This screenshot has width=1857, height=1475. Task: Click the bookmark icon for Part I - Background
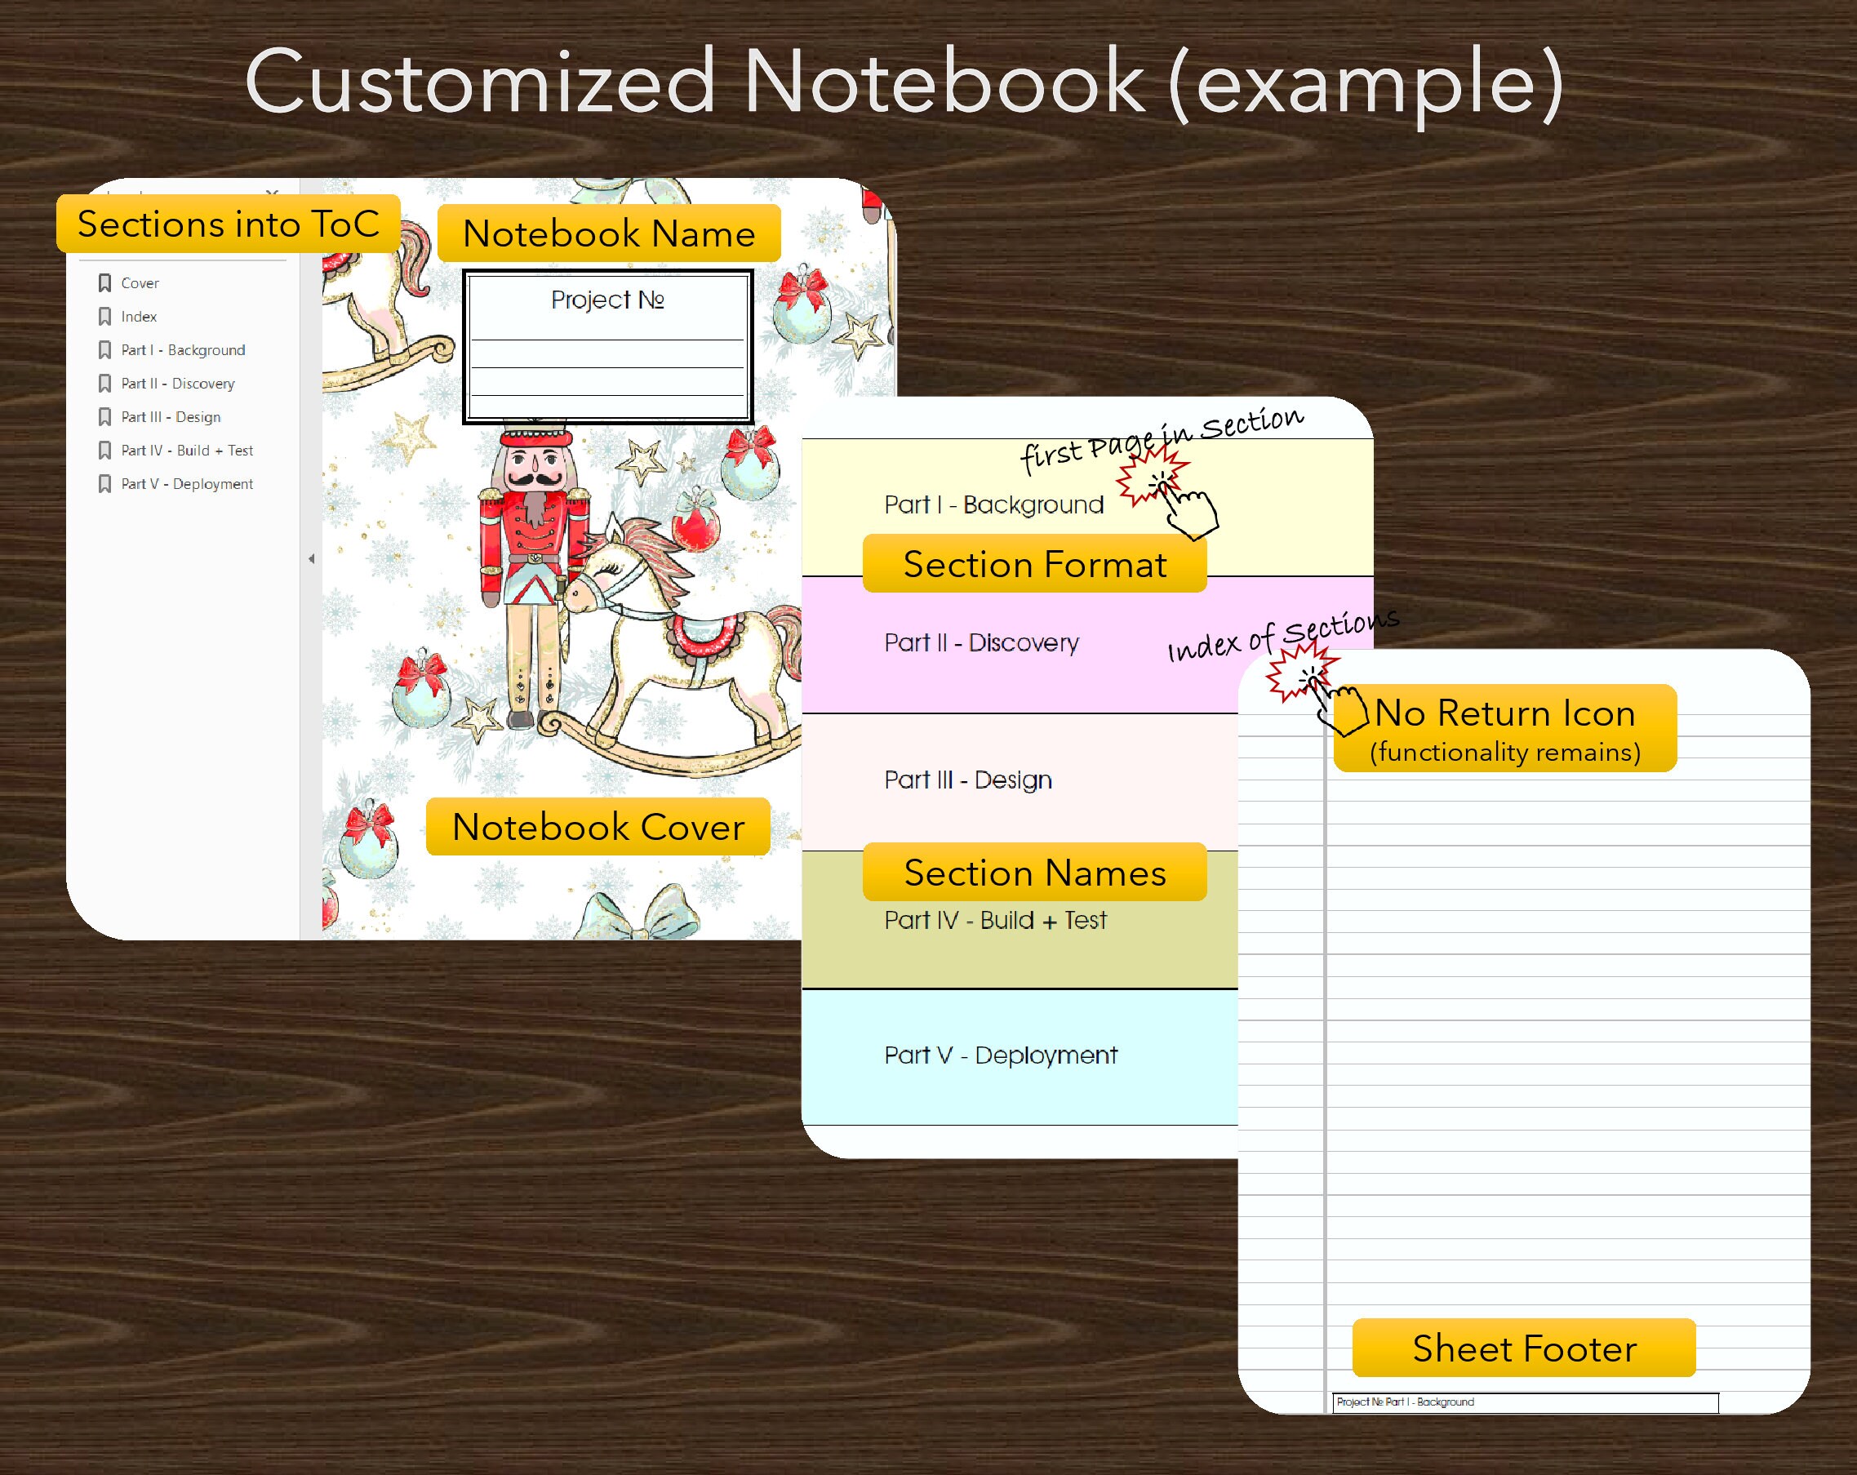pyautogui.click(x=105, y=350)
